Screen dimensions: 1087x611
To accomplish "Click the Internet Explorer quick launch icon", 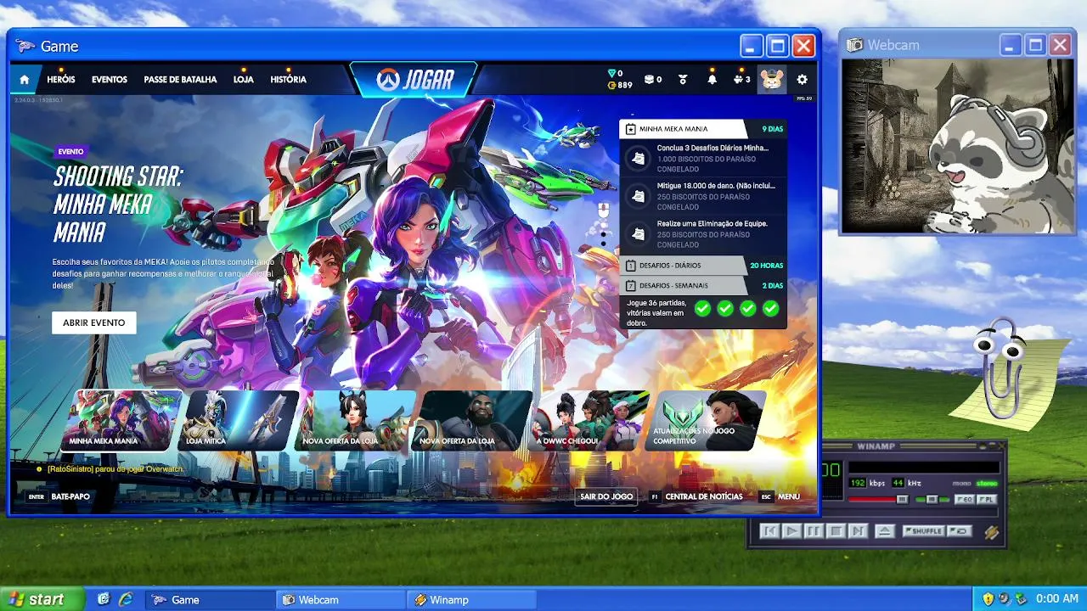I will coord(126,599).
